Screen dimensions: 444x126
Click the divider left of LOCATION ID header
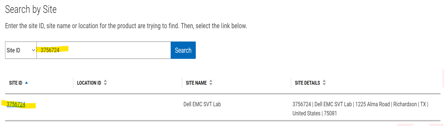73,83
